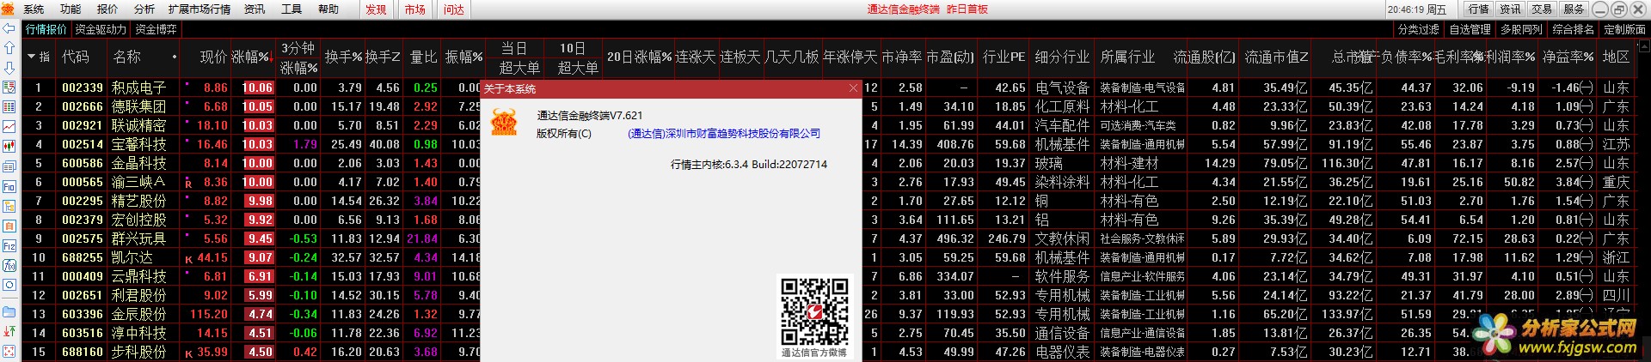Switch to the 资金驱动力 tab
This screenshot has width=1651, height=362.
pyautogui.click(x=101, y=29)
